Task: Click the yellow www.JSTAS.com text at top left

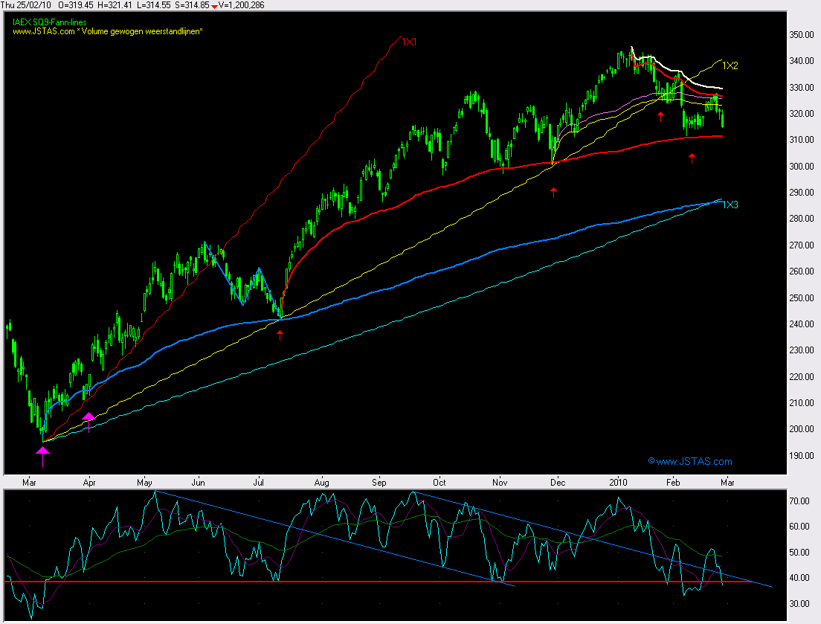Action: click(x=40, y=31)
